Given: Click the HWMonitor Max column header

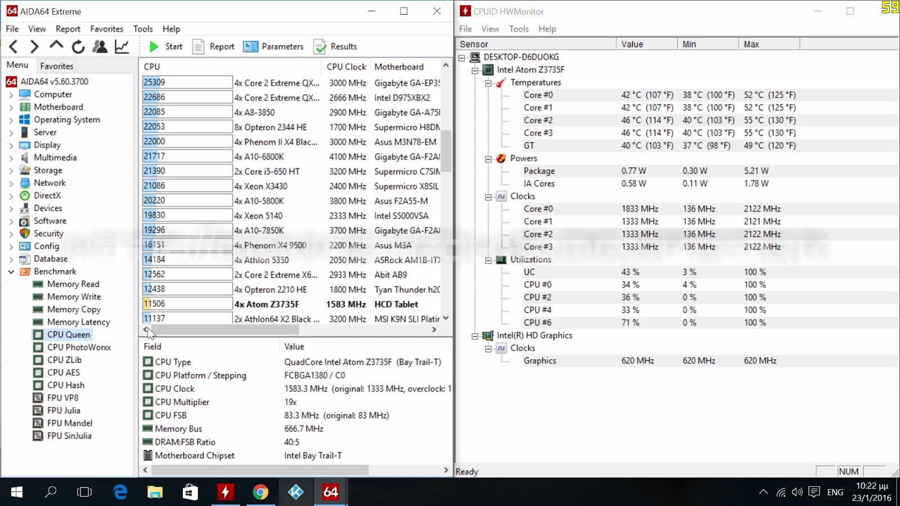Looking at the screenshot, I should (x=768, y=44).
